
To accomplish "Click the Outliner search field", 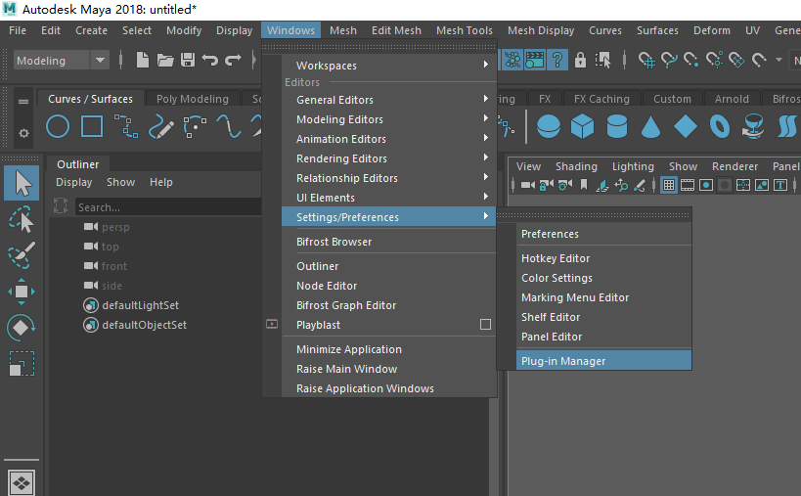I will (166, 207).
